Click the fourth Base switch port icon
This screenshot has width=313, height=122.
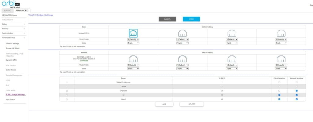click(281, 33)
